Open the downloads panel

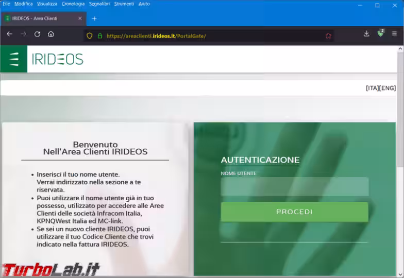(x=366, y=34)
